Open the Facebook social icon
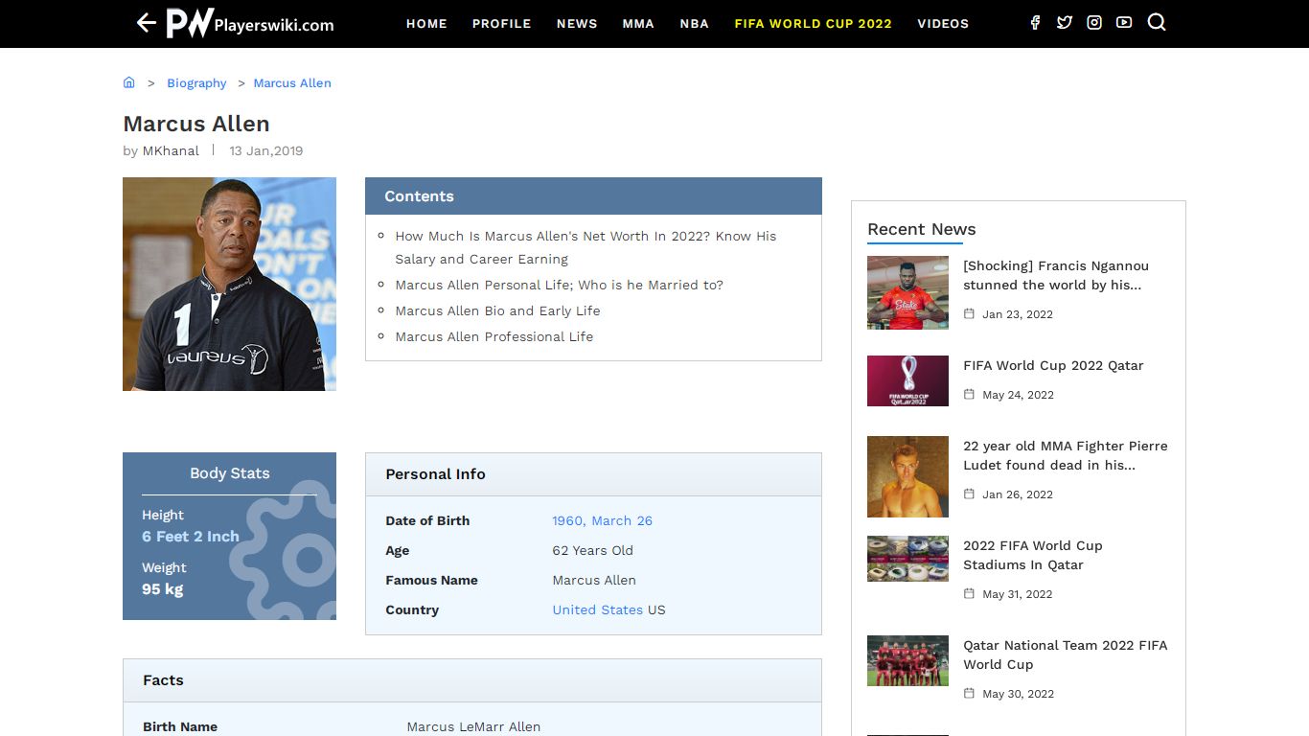This screenshot has height=736, width=1309. click(x=1035, y=23)
